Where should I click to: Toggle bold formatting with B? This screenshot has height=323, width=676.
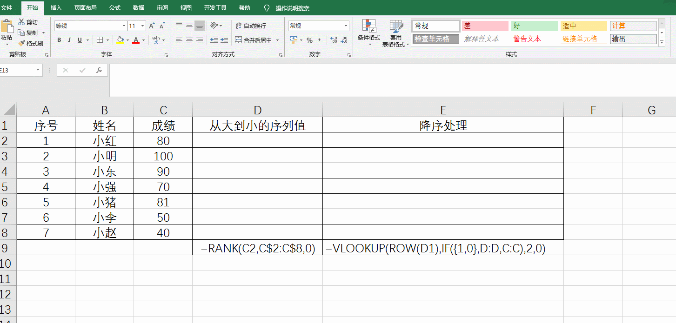click(59, 40)
